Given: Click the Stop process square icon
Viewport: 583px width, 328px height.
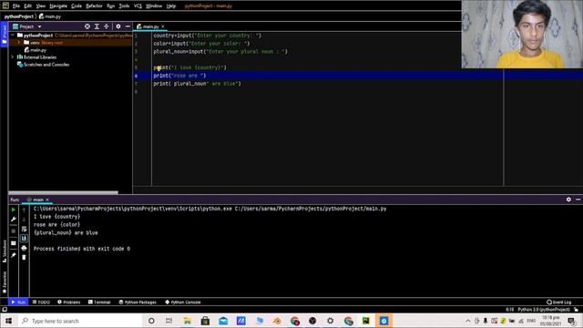Looking at the screenshot, I should tap(14, 231).
